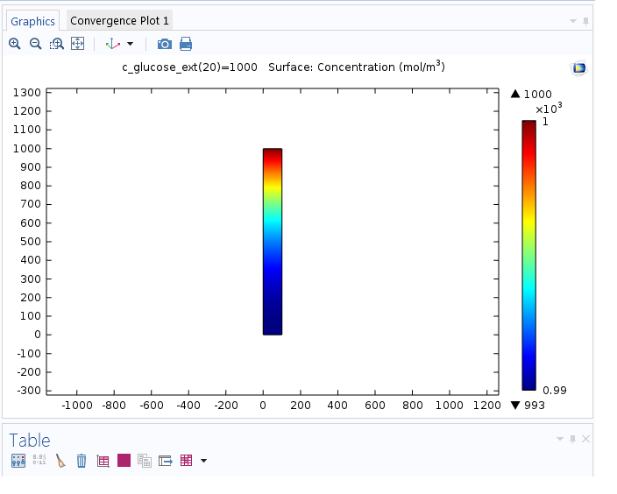
Task: Print the Graphics plot
Action: (x=185, y=44)
